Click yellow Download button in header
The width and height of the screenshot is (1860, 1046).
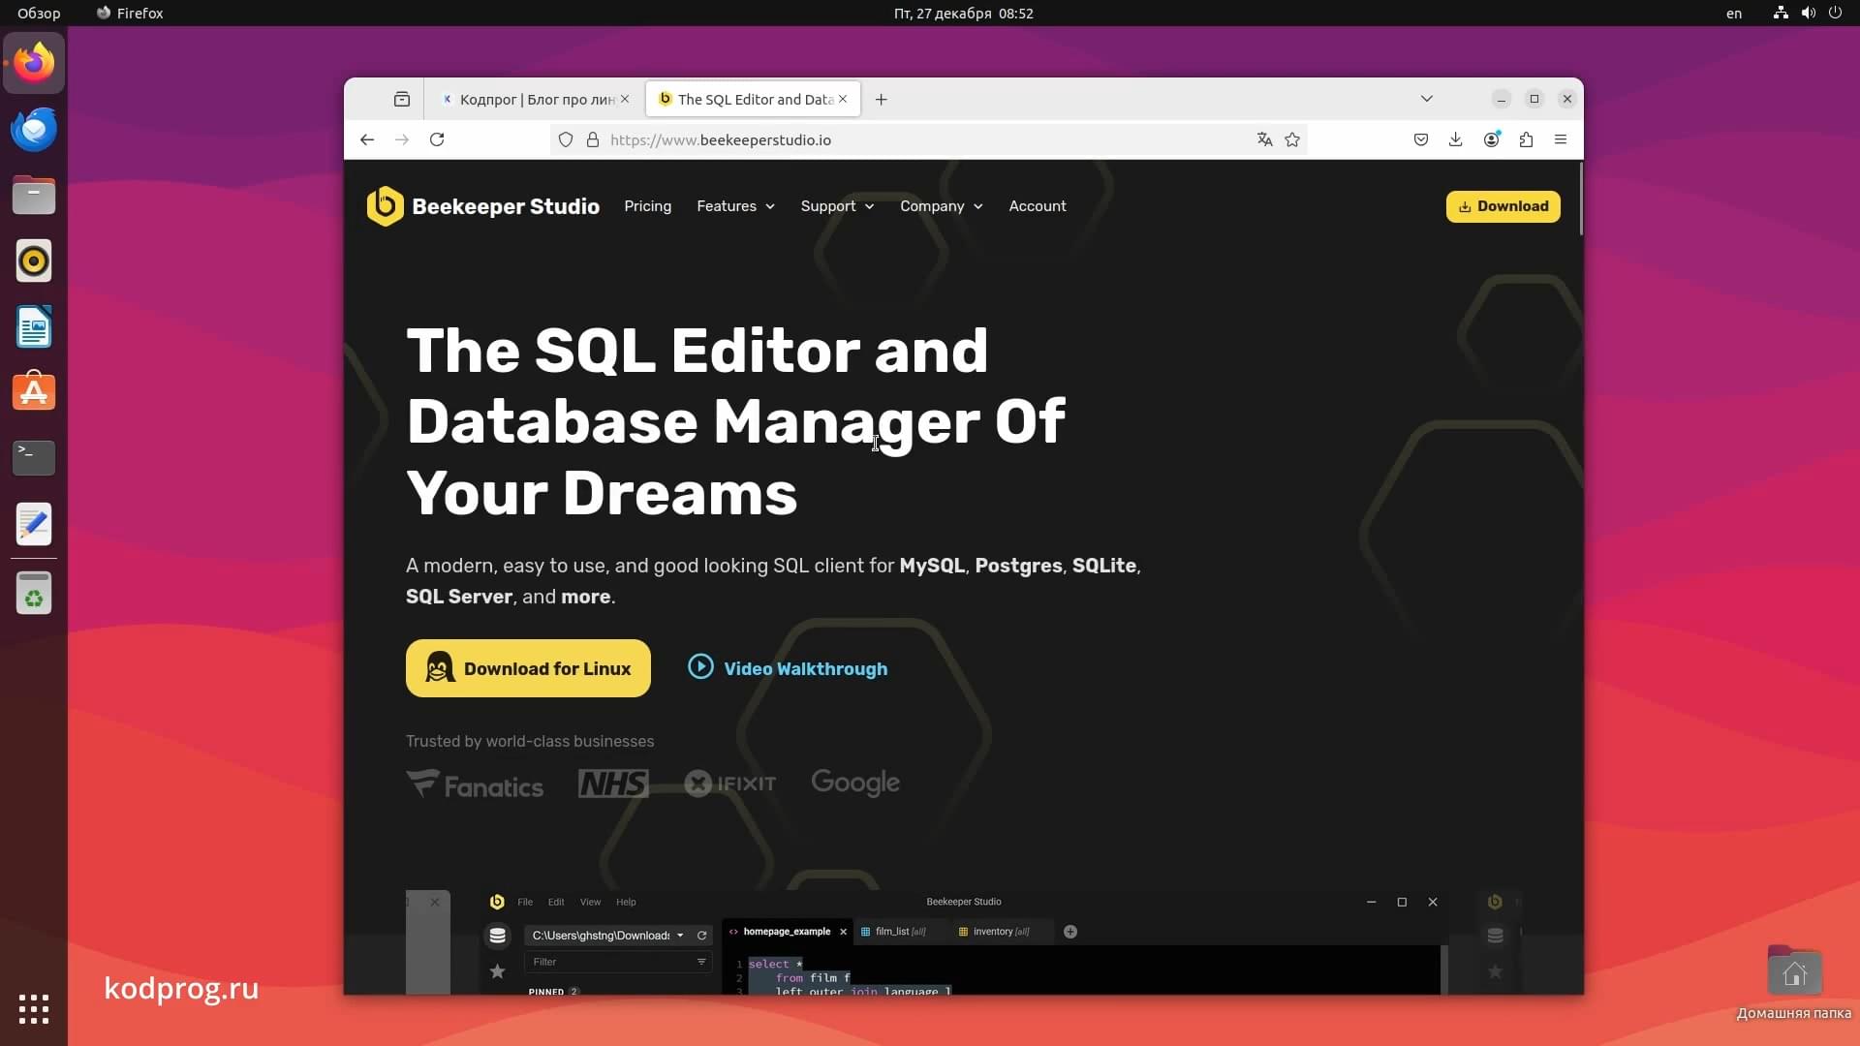tap(1503, 206)
